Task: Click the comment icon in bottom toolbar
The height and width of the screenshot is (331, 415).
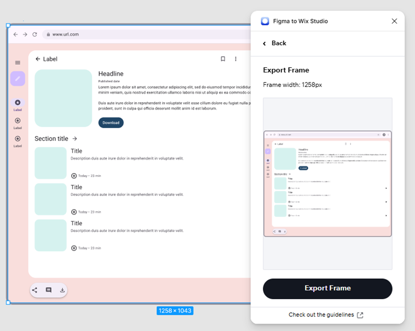Action: point(48,290)
